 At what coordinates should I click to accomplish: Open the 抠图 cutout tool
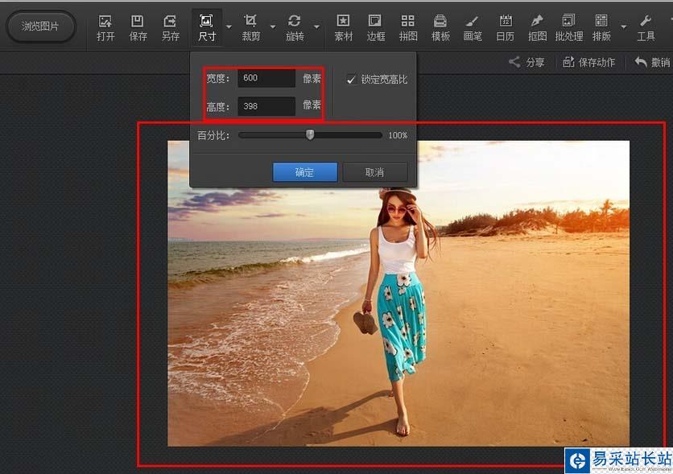538,28
